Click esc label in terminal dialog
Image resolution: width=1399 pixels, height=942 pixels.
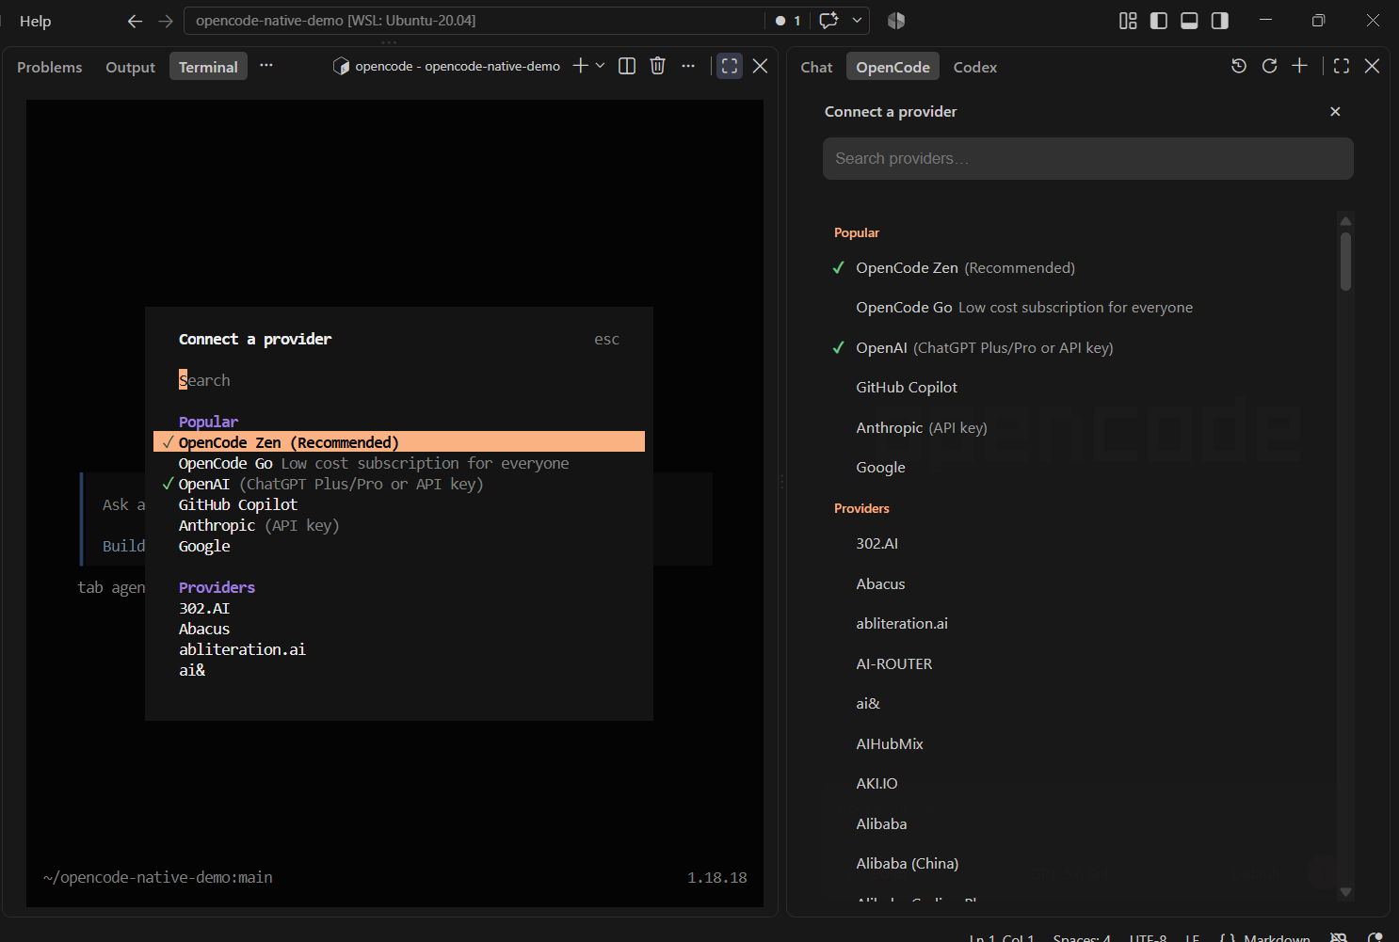(606, 339)
